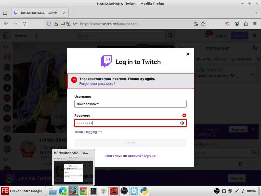Launch the Python taskbar icon

click(144, 191)
